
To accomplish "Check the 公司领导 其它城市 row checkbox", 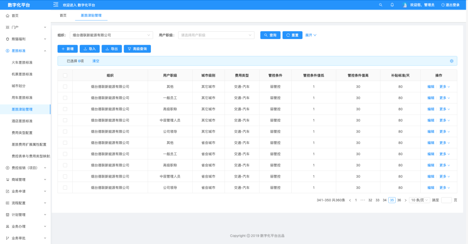I will tap(65, 131).
